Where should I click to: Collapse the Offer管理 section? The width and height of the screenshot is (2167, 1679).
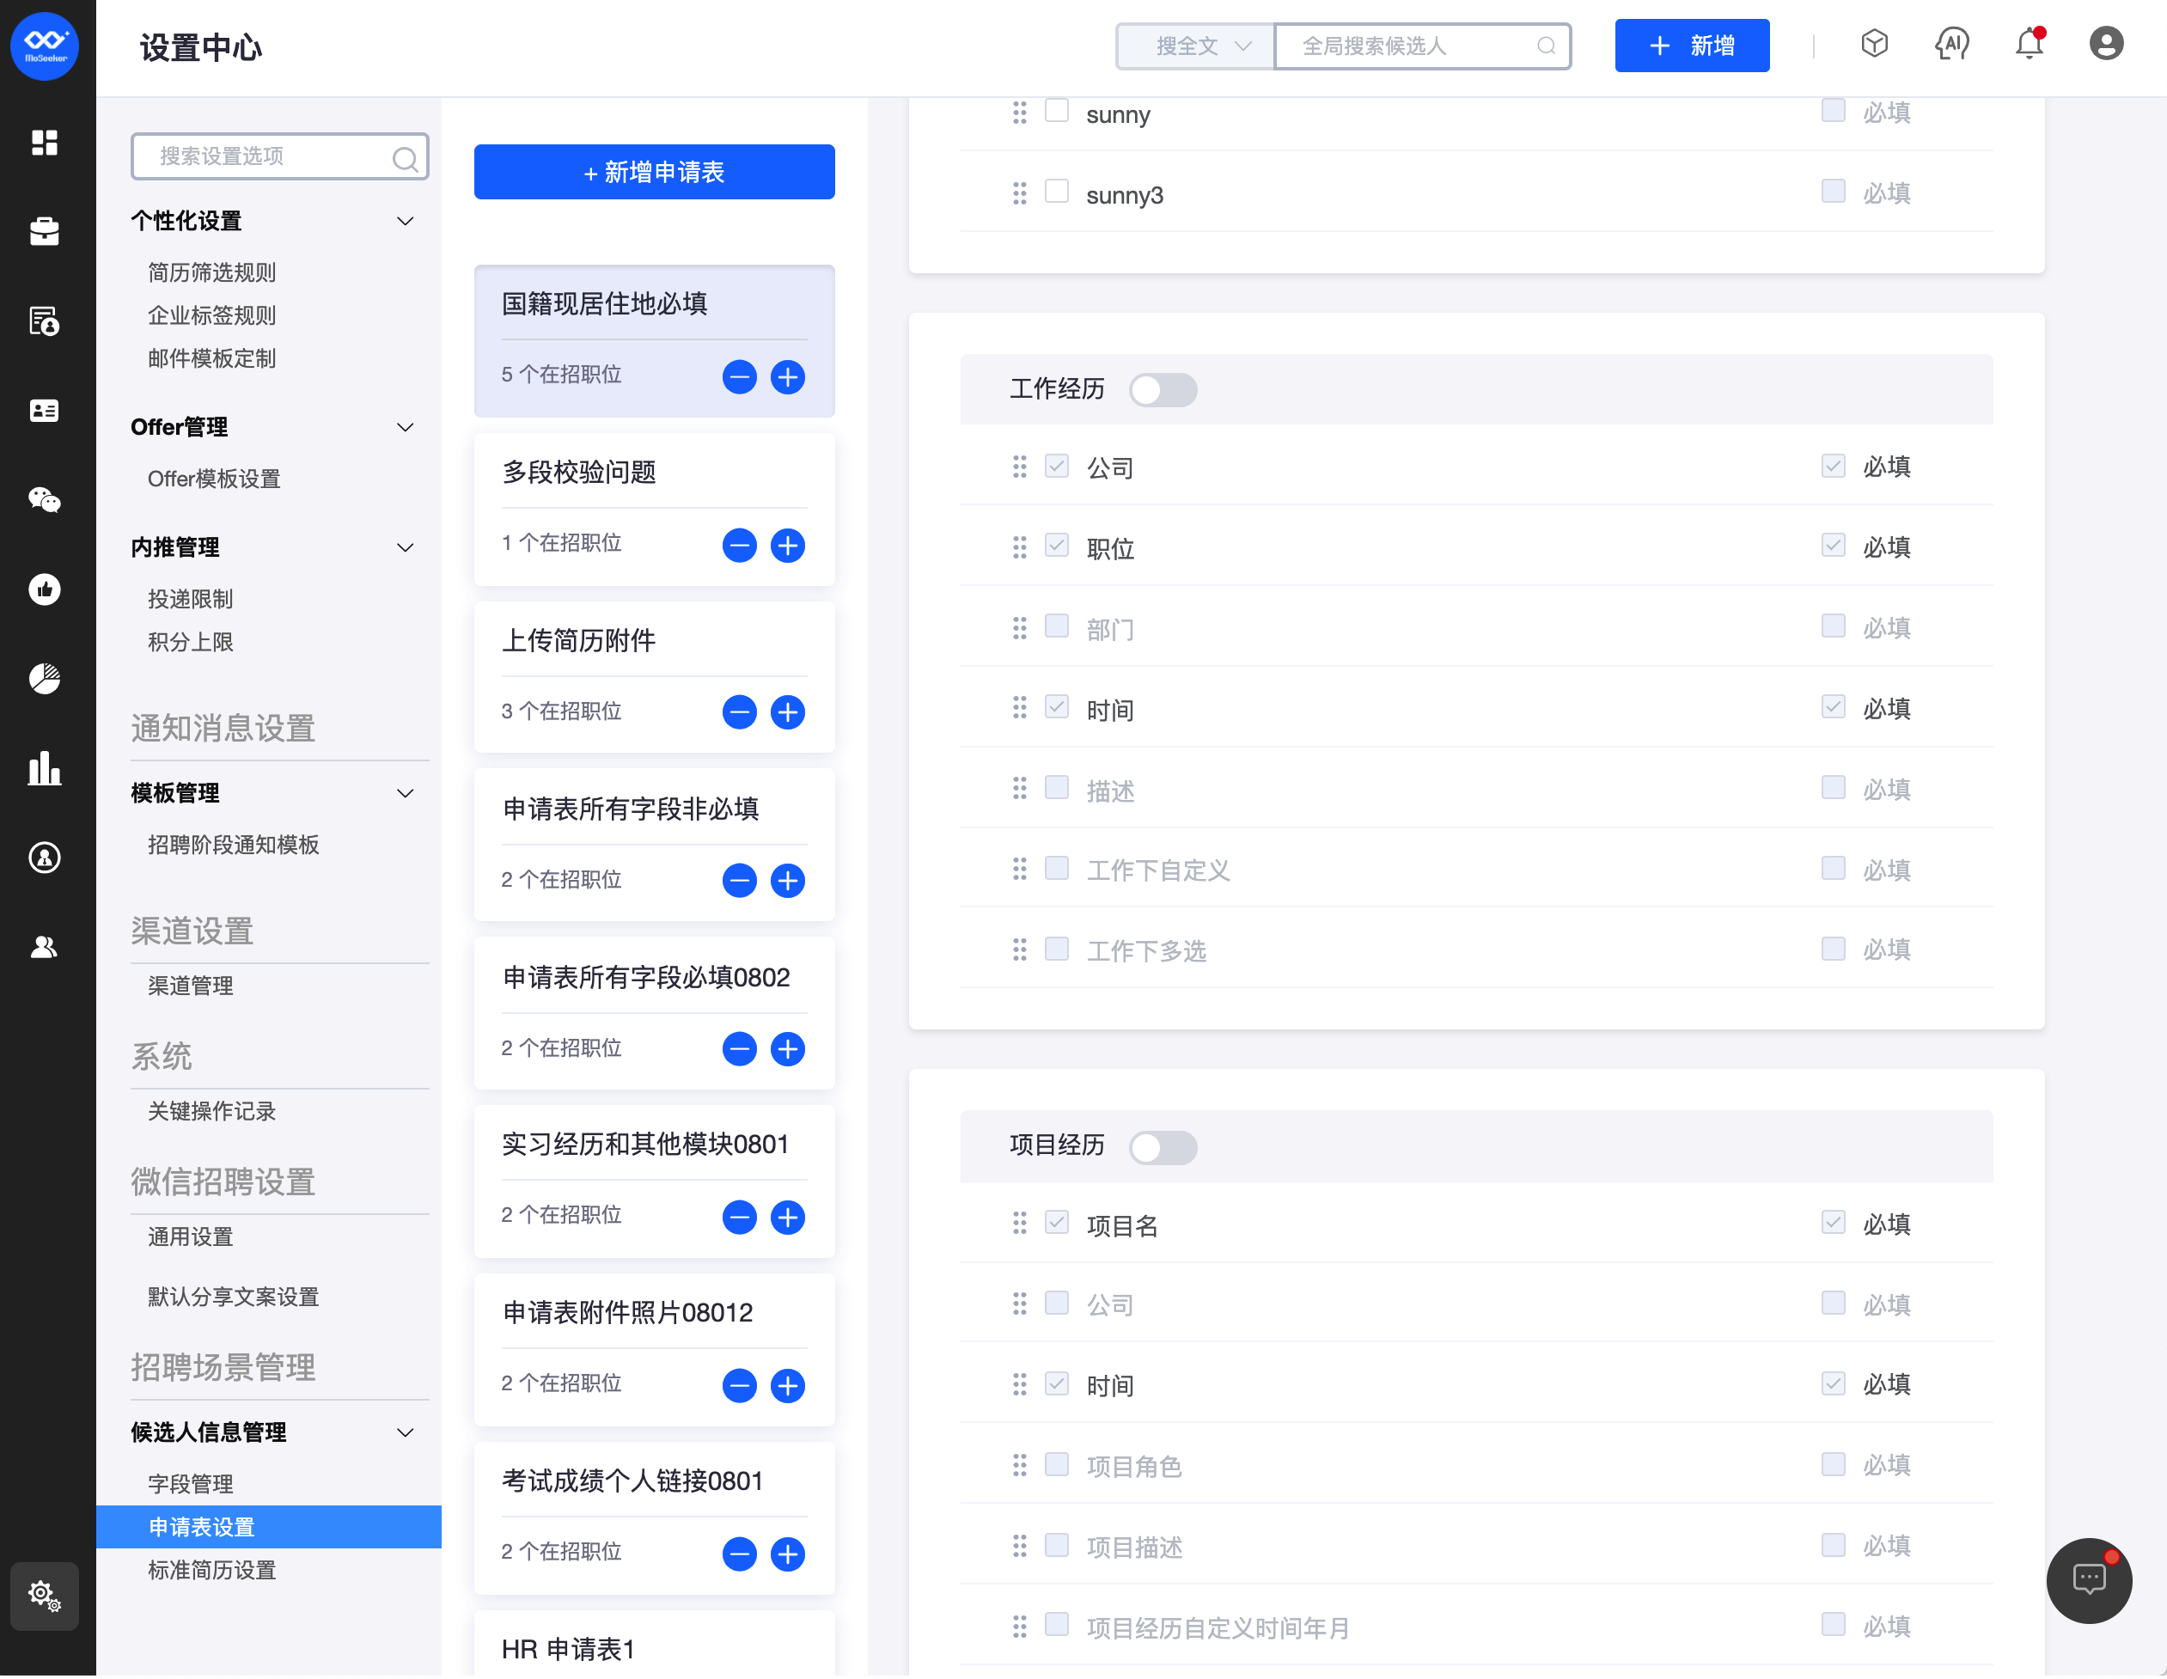(x=405, y=428)
